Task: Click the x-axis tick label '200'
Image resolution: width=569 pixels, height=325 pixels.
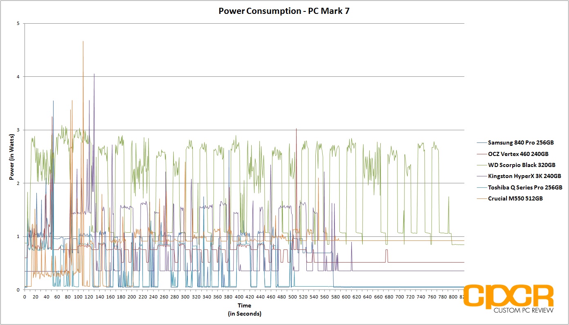Action: [132, 296]
